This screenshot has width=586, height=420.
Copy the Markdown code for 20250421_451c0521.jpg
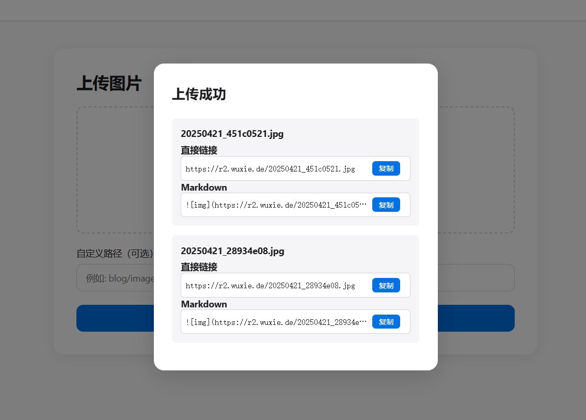tap(386, 205)
